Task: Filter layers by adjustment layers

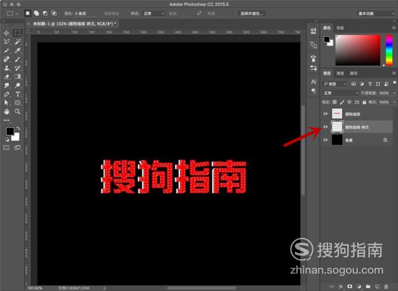Action: pos(362,84)
